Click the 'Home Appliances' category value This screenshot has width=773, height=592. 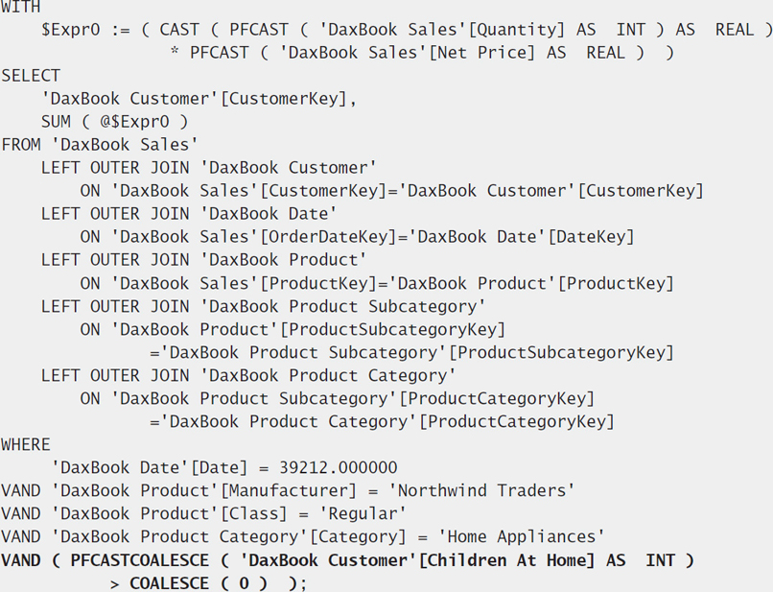pos(522,536)
